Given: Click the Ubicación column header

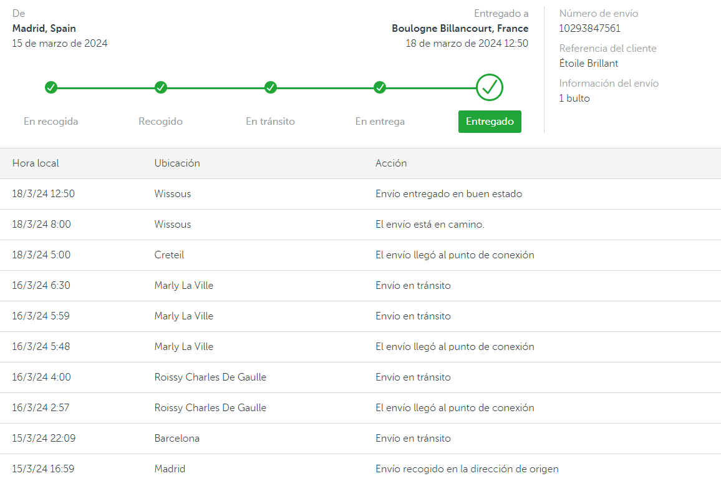Looking at the screenshot, I should 177,163.
